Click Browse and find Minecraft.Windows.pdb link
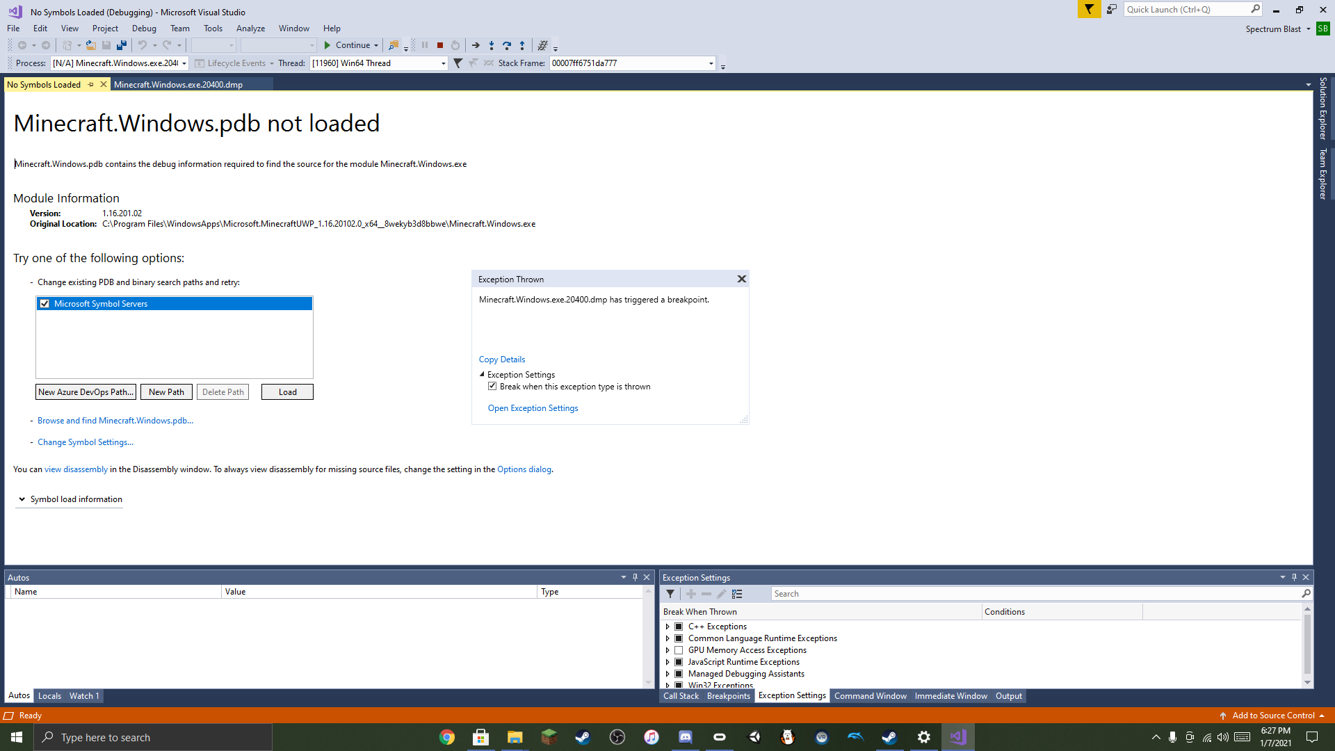 (115, 421)
